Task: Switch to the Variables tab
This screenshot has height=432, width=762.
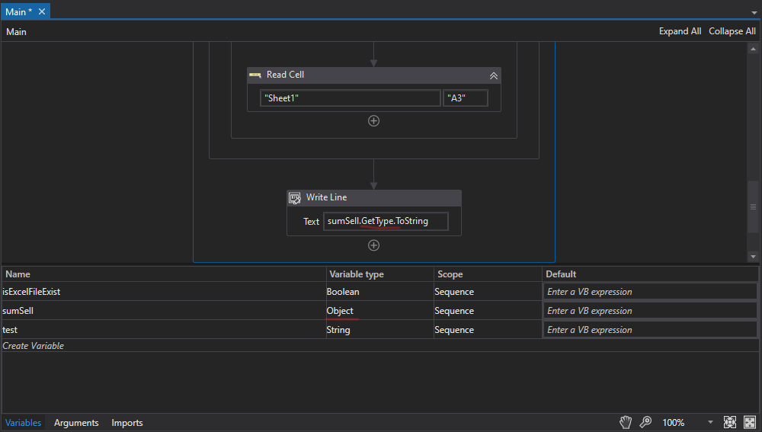Action: pos(24,423)
